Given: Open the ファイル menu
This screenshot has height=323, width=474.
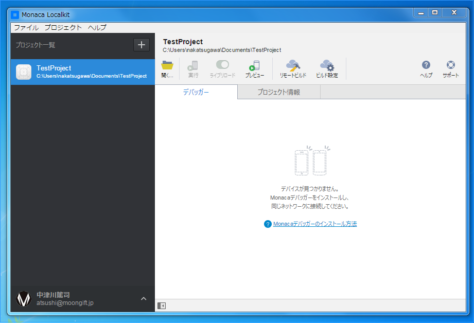Looking at the screenshot, I should tap(26, 28).
